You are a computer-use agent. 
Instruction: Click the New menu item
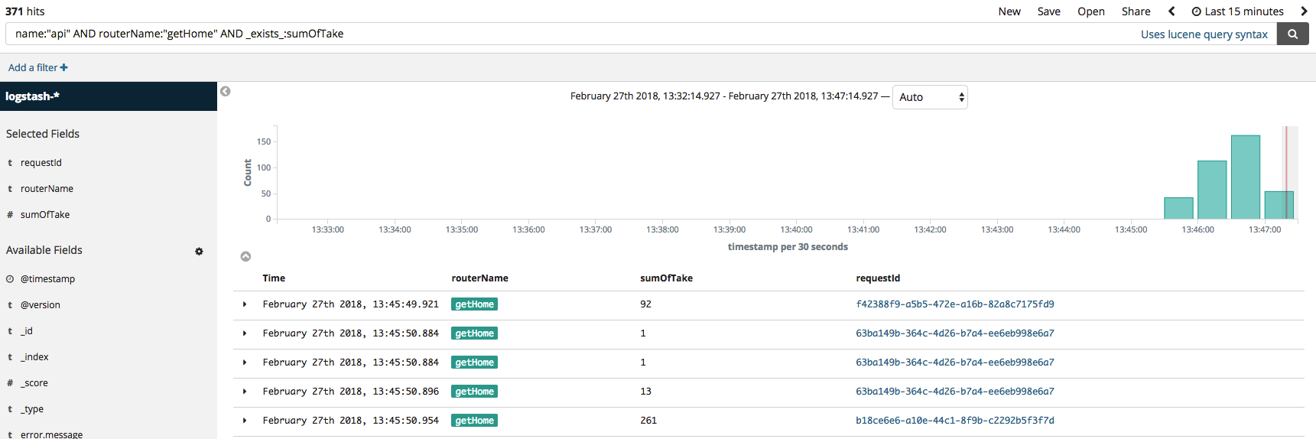point(1009,11)
